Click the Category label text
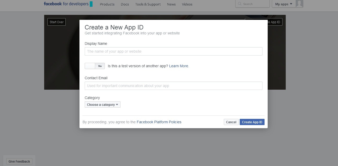The width and height of the screenshot is (338, 166). point(92,98)
